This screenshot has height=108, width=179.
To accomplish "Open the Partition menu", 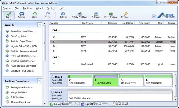I will 27,8.
